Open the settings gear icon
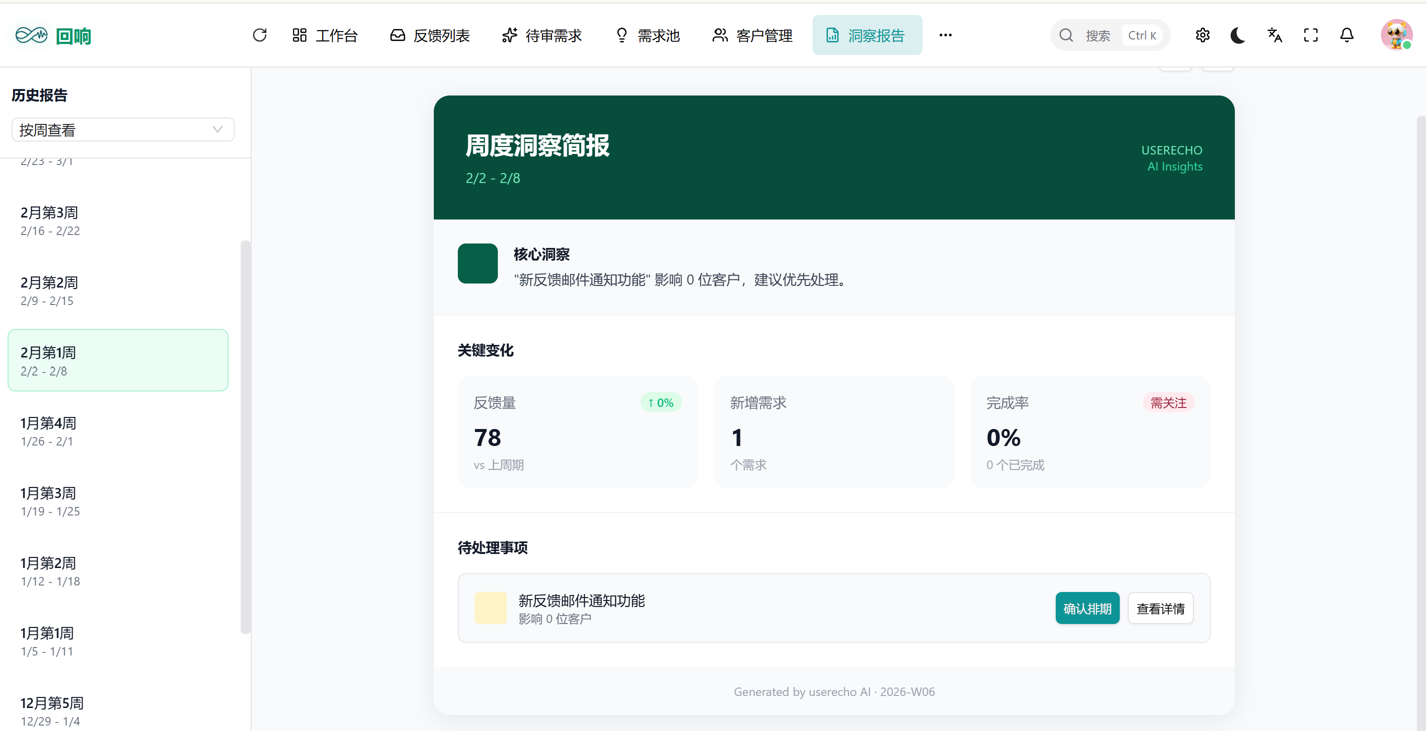Image resolution: width=1426 pixels, height=731 pixels. coord(1202,35)
